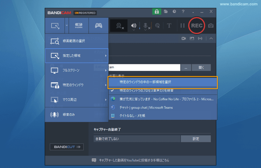The height and width of the screenshot is (168, 261).
Task: Choose 特定のウィンドウ menu item
Action: (x=77, y=85)
